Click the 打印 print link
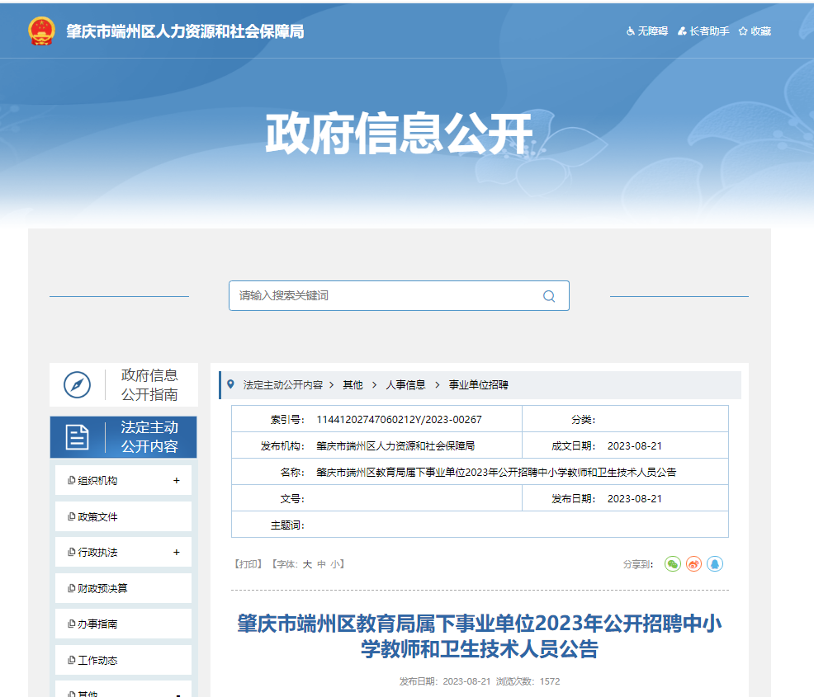The height and width of the screenshot is (697, 814). [x=248, y=564]
